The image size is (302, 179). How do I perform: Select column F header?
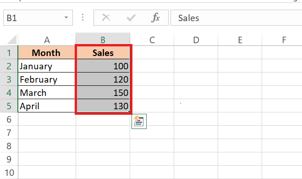point(282,39)
